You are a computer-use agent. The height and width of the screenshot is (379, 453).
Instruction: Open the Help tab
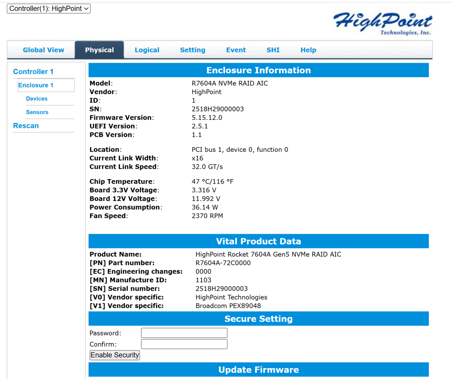pos(308,50)
